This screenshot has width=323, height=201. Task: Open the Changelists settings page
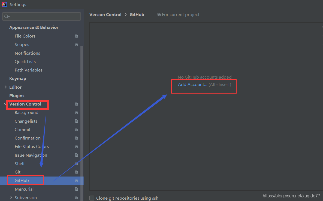point(26,121)
